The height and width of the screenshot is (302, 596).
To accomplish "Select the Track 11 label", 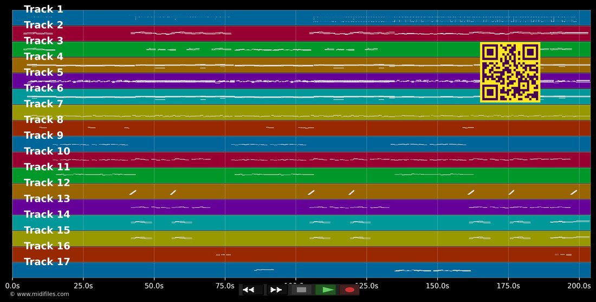I will point(47,167).
